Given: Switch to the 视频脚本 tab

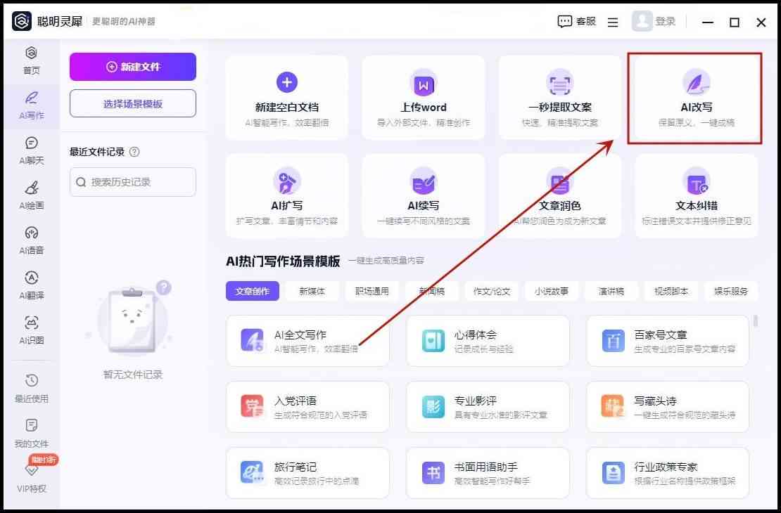Looking at the screenshot, I should [671, 291].
